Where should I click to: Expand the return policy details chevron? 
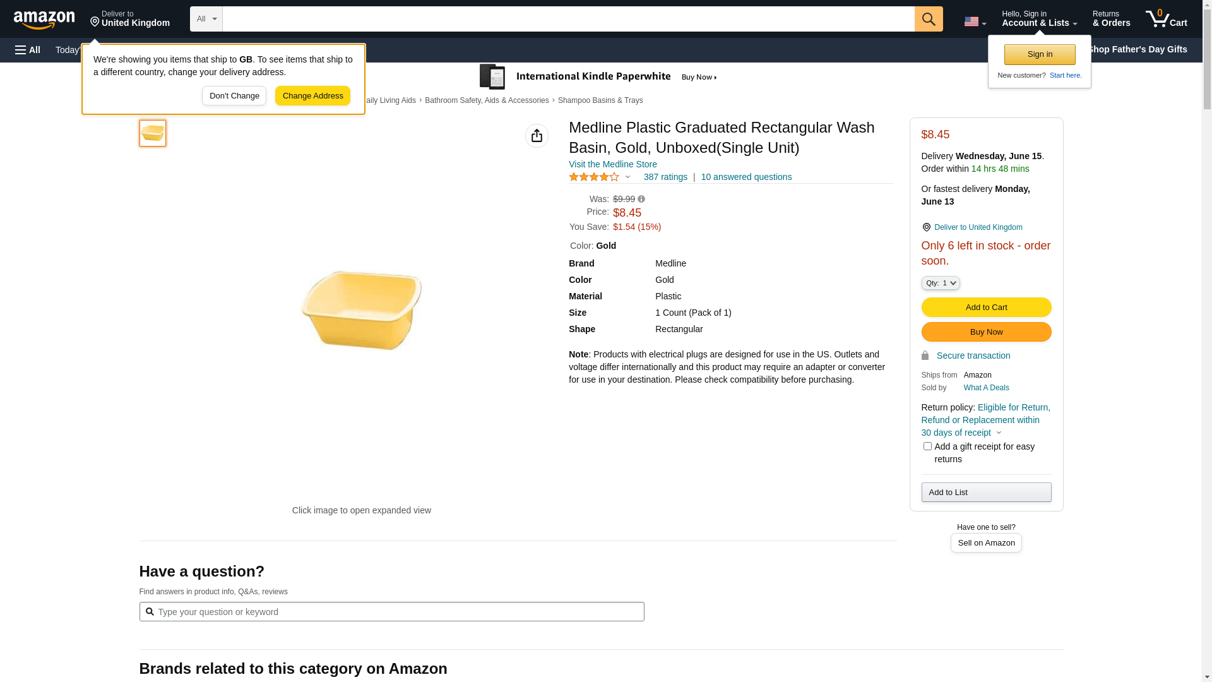tap(999, 433)
